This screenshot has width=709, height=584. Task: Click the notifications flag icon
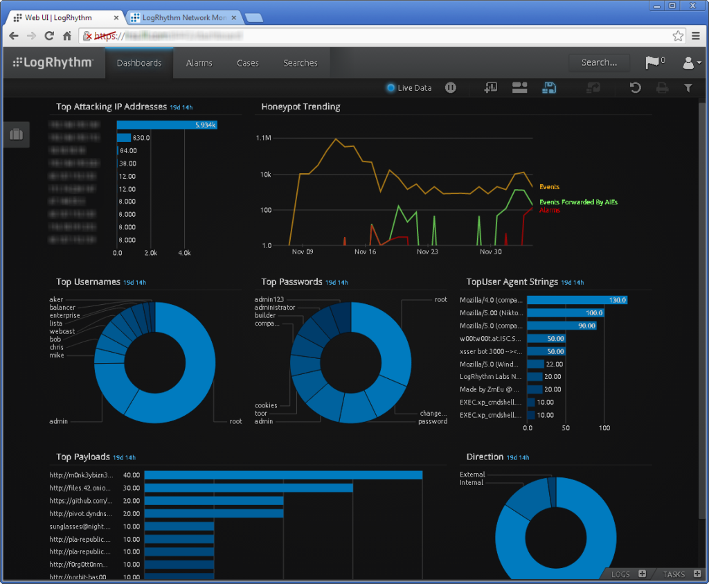[x=652, y=62]
